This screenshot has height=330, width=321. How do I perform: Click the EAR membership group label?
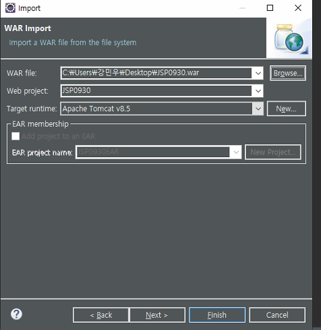pyautogui.click(x=40, y=124)
